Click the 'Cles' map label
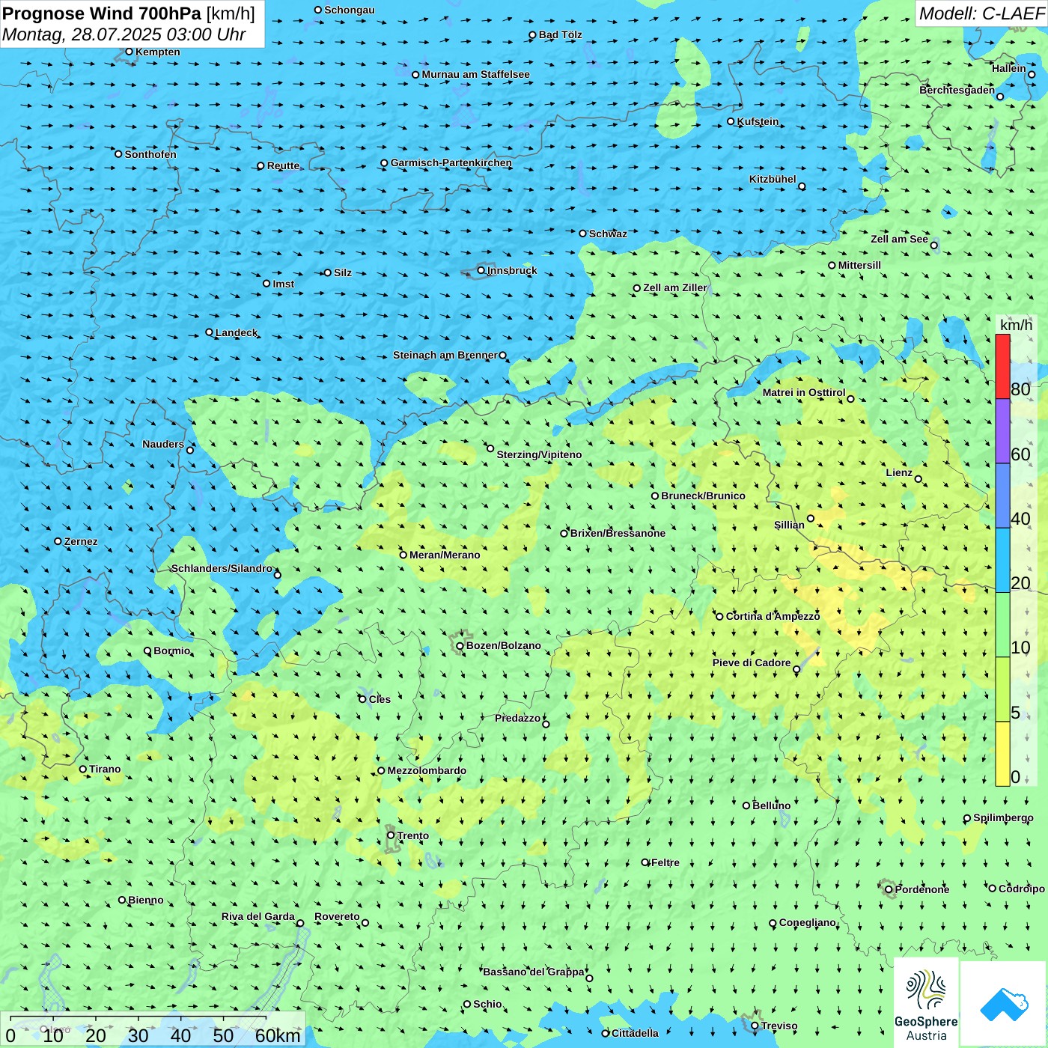 coord(380,699)
